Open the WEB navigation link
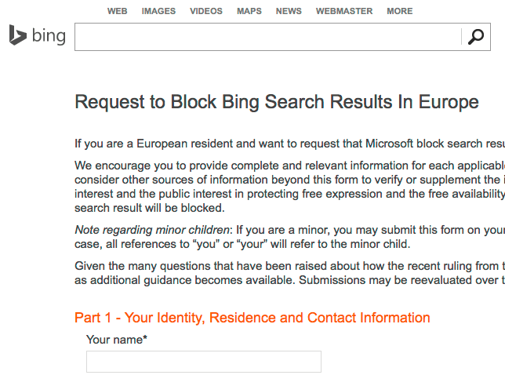The image size is (505, 375). coord(117,11)
